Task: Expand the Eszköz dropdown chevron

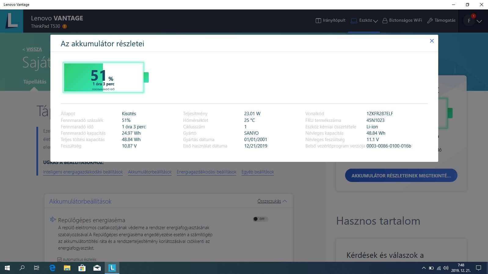Action: (376, 21)
